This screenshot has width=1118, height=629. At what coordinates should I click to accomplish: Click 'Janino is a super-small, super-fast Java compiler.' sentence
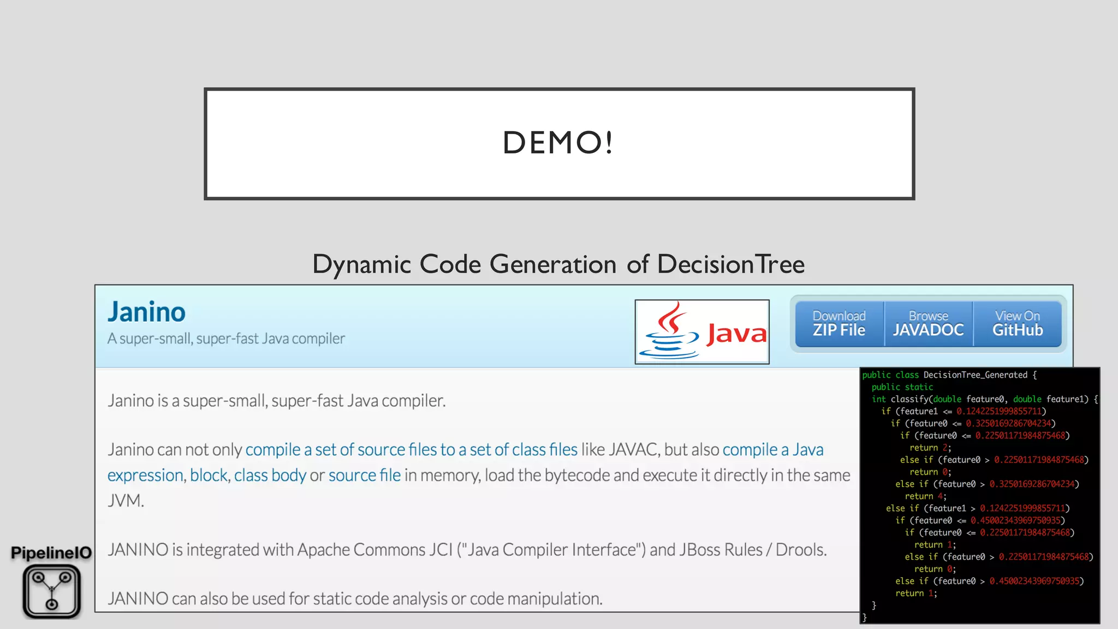click(x=277, y=401)
